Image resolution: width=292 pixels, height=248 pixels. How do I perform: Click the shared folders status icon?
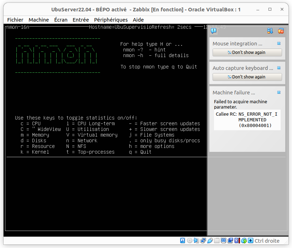click(x=217, y=241)
